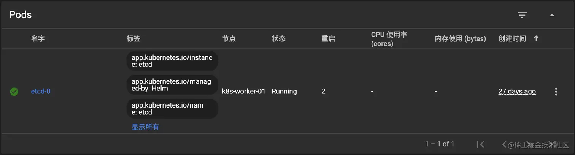
Task: Click the 创建时间 column header text
Action: click(x=512, y=38)
